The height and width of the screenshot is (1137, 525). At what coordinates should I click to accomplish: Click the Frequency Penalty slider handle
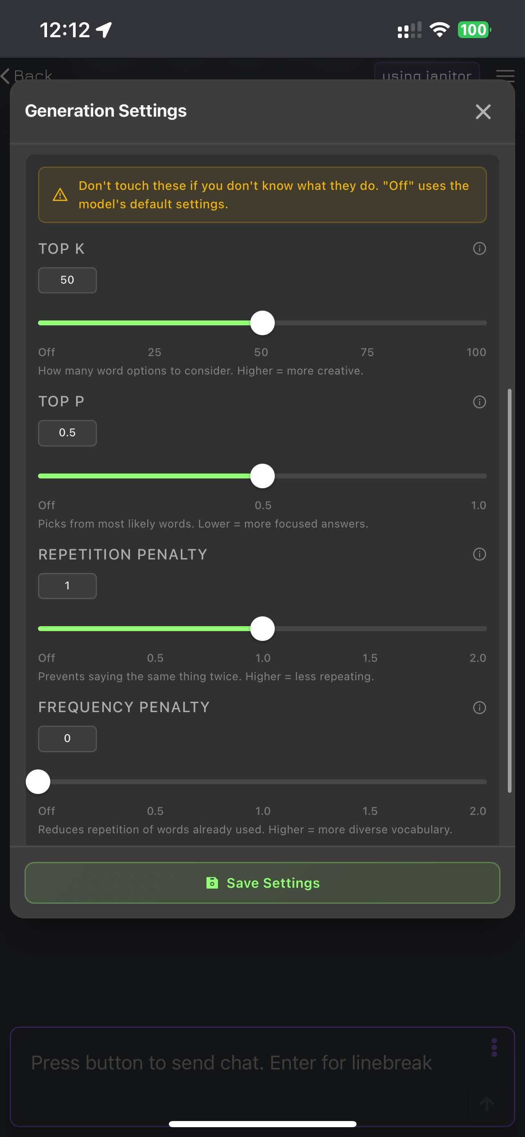tap(38, 782)
